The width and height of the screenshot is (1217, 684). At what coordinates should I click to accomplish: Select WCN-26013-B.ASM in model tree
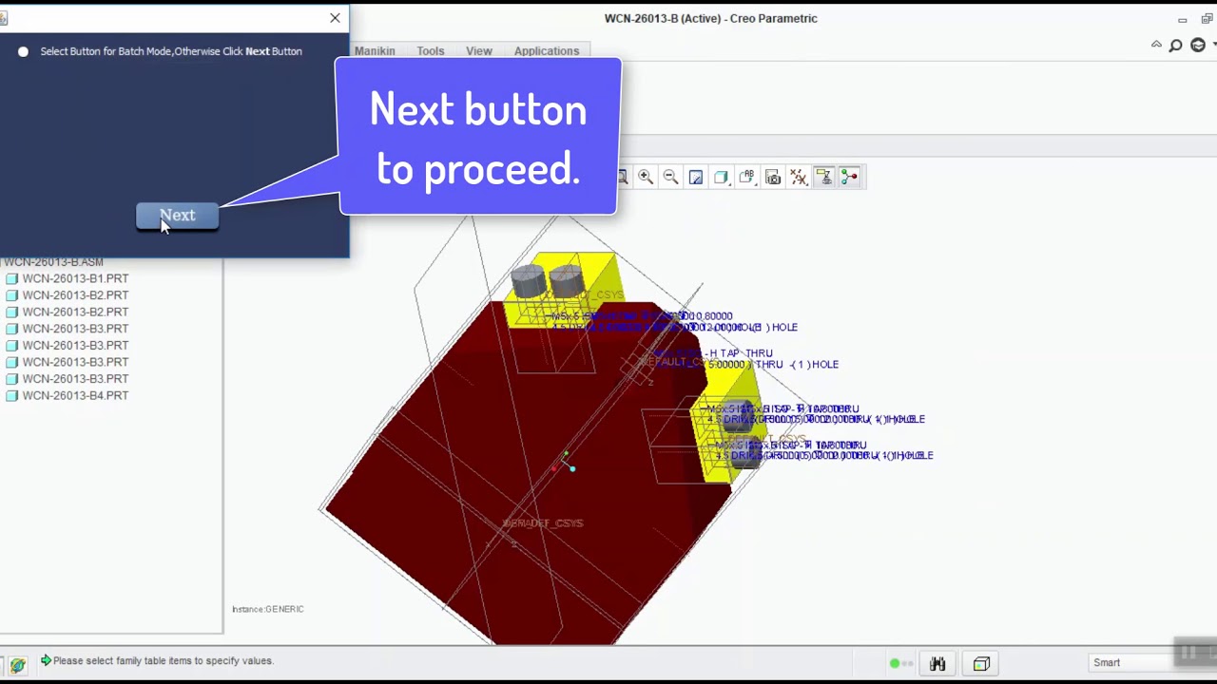click(53, 261)
